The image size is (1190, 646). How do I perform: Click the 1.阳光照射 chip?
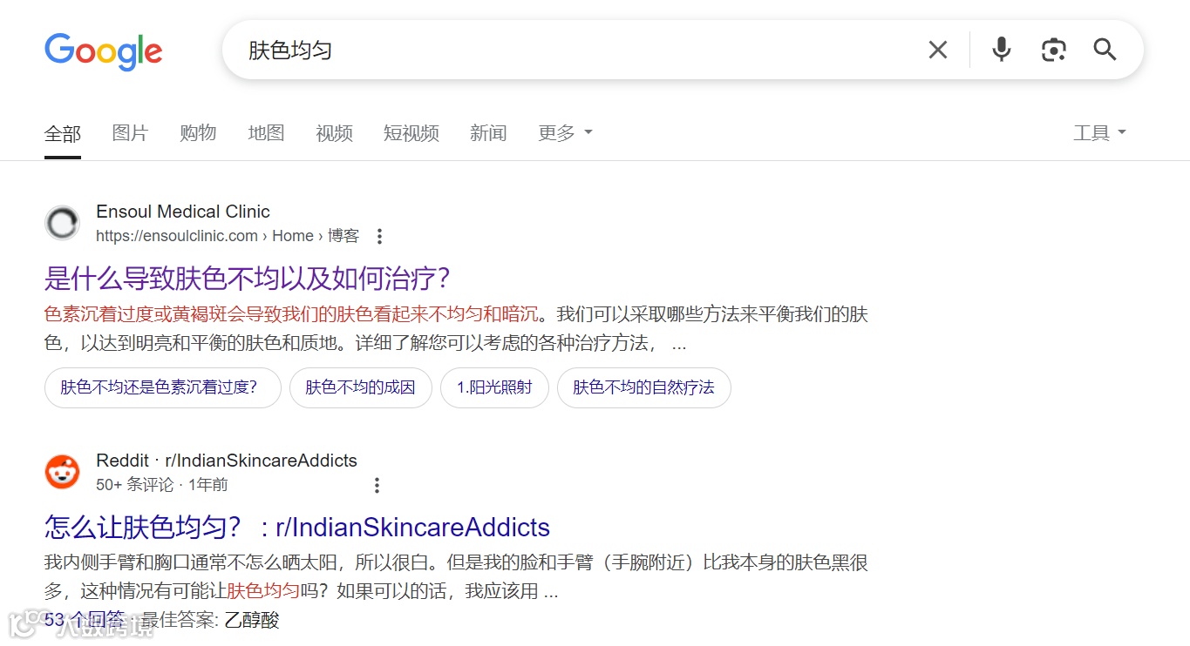point(494,387)
